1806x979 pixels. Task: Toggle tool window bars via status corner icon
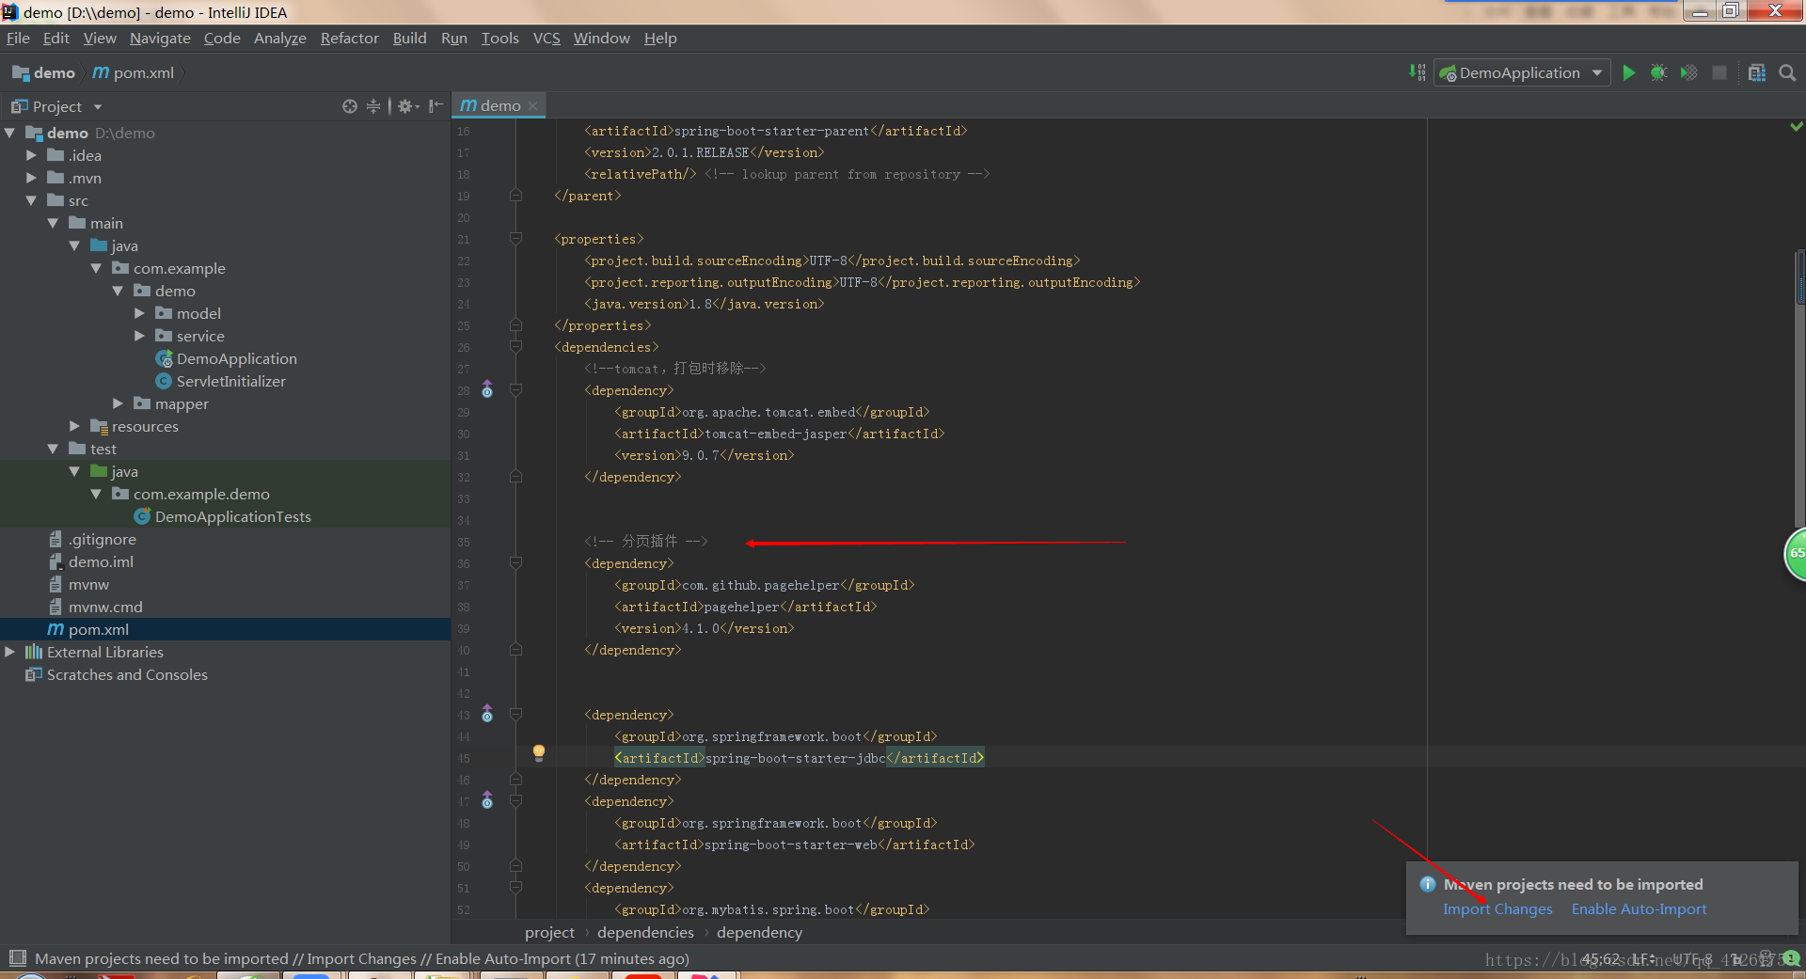16,958
